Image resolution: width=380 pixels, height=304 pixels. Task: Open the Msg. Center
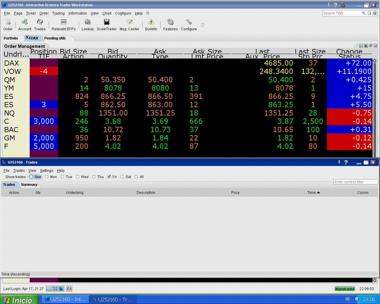tap(129, 25)
